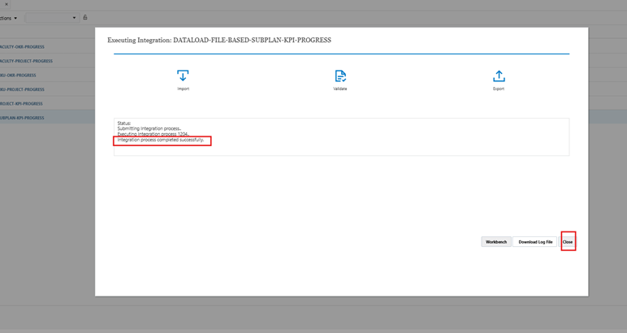Click the highlighted SUBPLAN-KPI-PROGRESS row
627x333 pixels.
pyautogui.click(x=23, y=118)
